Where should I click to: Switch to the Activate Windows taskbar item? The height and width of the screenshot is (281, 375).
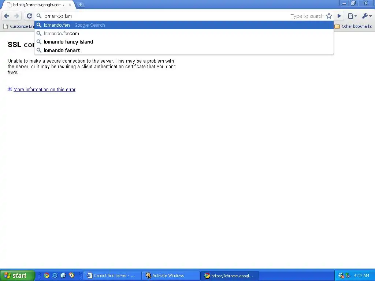[171, 276]
